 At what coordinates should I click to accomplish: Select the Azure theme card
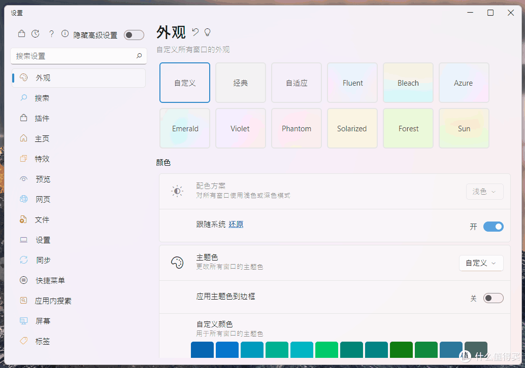464,83
